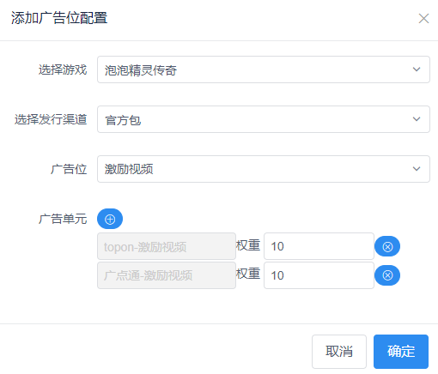Focus the 权重 input for 广点通-激励视频
The height and width of the screenshot is (374, 438).
tap(319, 275)
